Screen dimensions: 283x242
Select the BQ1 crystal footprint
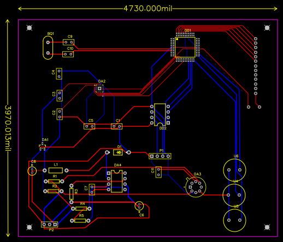coord(48,48)
